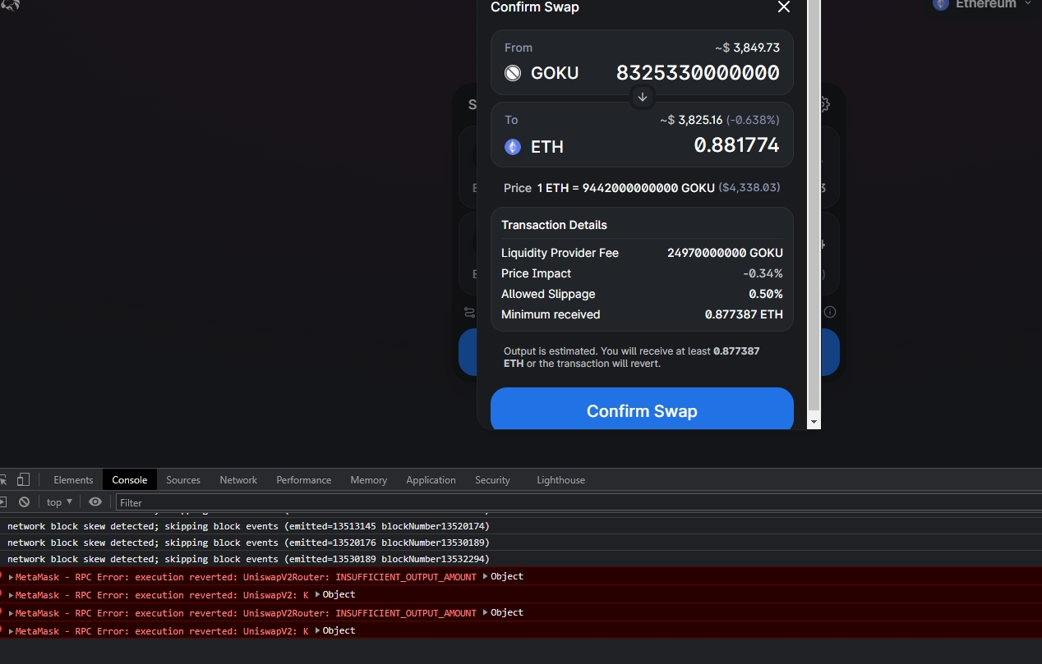
Task: Click the modal scrollbar down arrow
Action: 814,422
